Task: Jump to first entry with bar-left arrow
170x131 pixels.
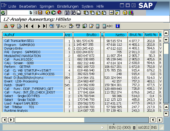Action: point(26,26)
